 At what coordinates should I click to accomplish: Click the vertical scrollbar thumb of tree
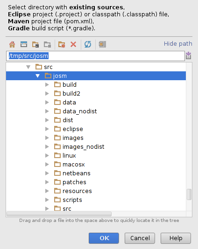click(189, 194)
